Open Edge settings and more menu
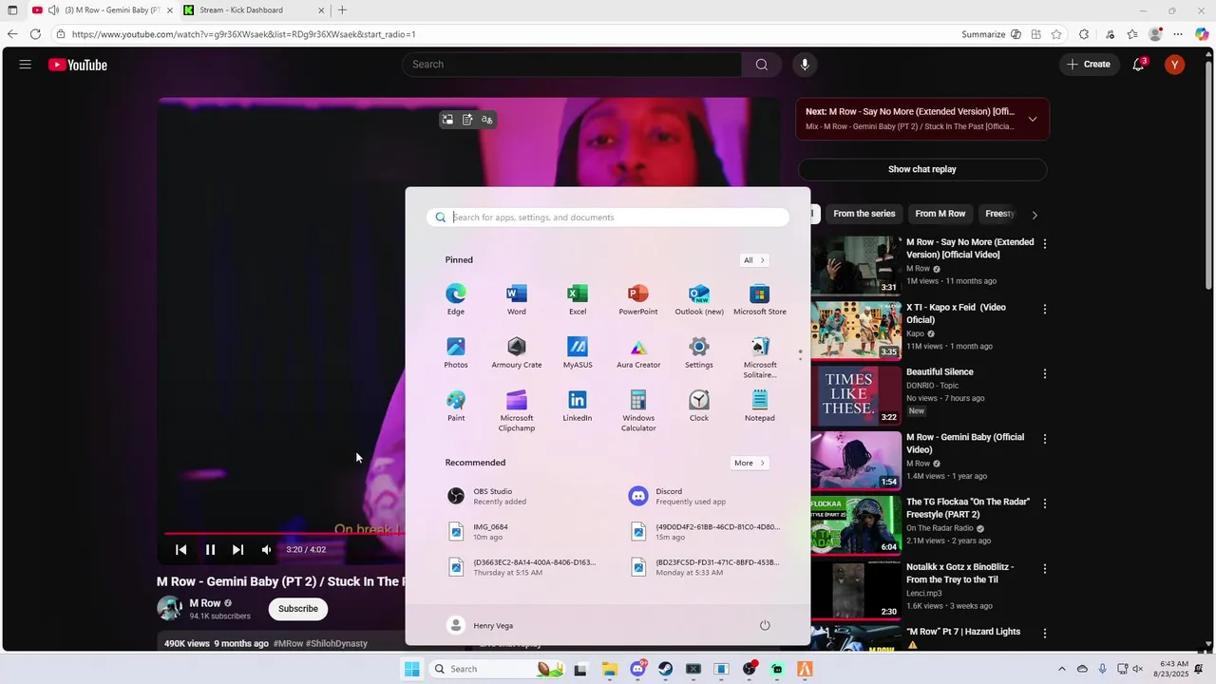This screenshot has width=1216, height=684. [x=1178, y=34]
